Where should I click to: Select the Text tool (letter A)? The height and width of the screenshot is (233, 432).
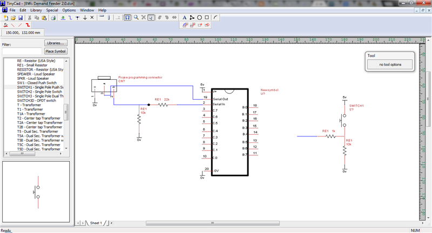click(184, 17)
